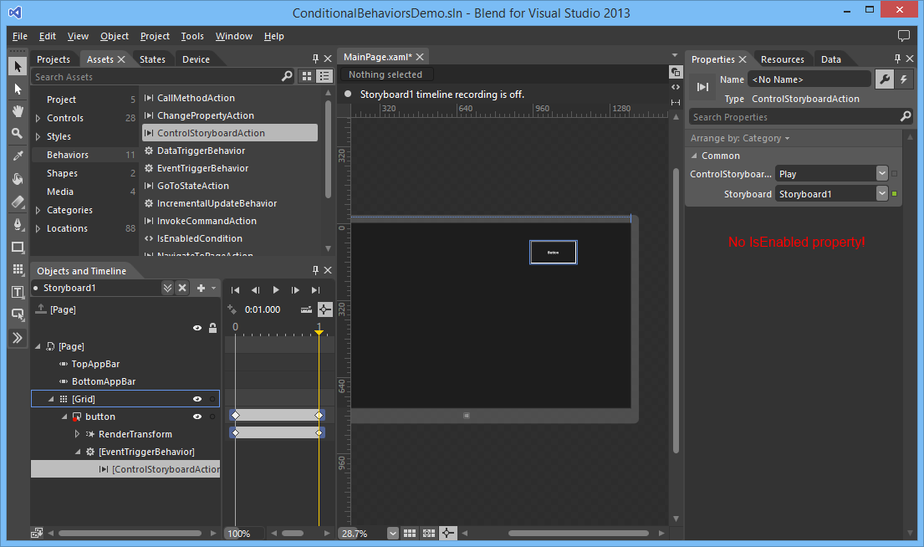Screen dimensions: 924x547
Task: Step to the next frame
Action: coord(295,289)
